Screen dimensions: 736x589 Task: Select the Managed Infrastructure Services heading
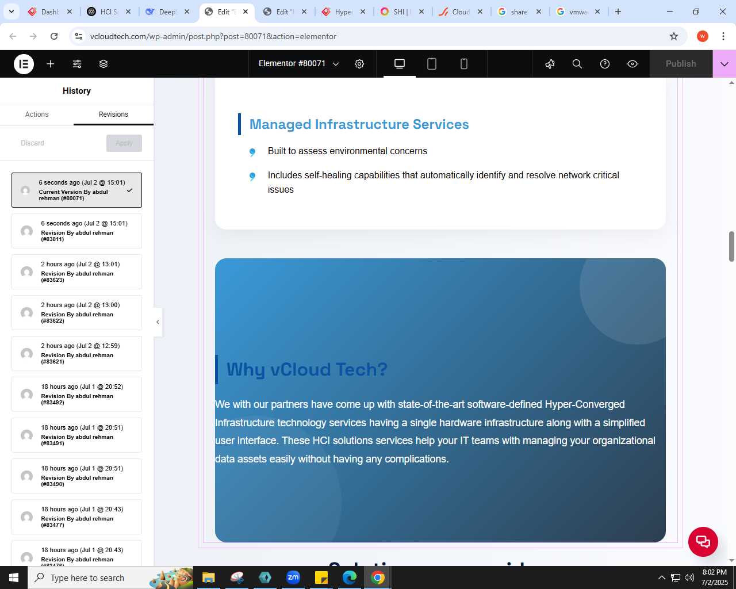pos(359,124)
